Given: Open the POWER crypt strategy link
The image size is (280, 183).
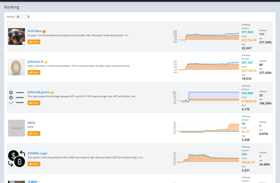Looking at the screenshot, I should [37, 153].
